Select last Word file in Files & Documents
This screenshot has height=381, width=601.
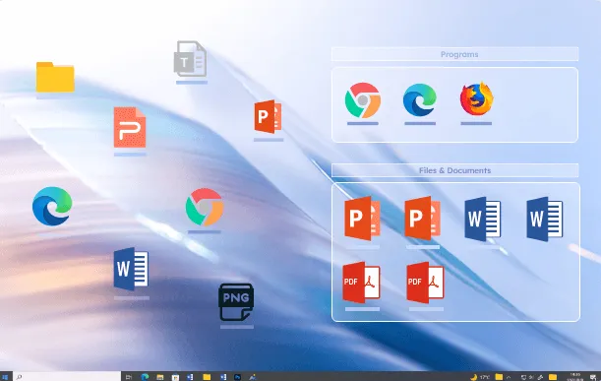[544, 220]
